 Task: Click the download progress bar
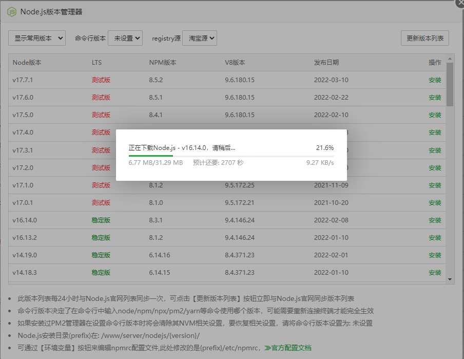[x=231, y=156]
